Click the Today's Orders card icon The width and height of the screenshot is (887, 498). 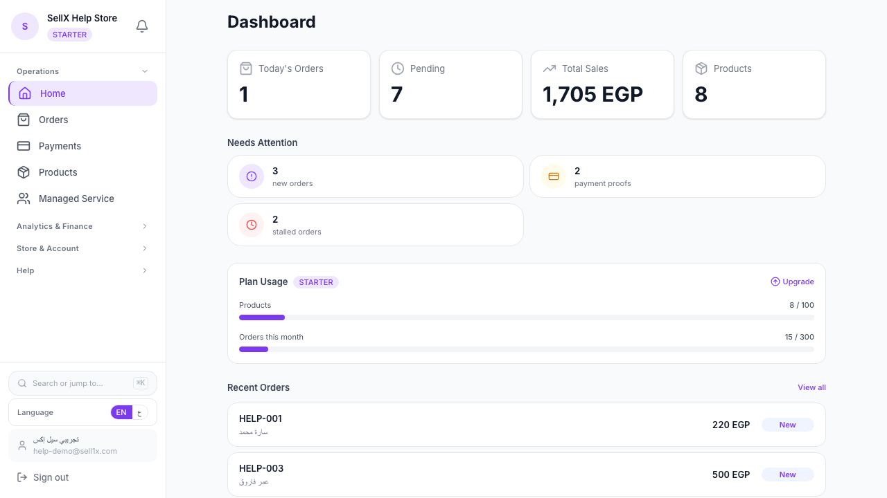246,68
